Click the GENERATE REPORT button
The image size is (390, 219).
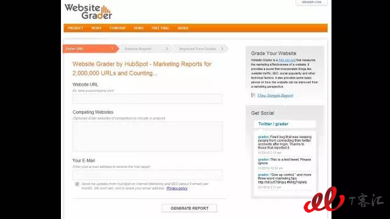[190, 208]
